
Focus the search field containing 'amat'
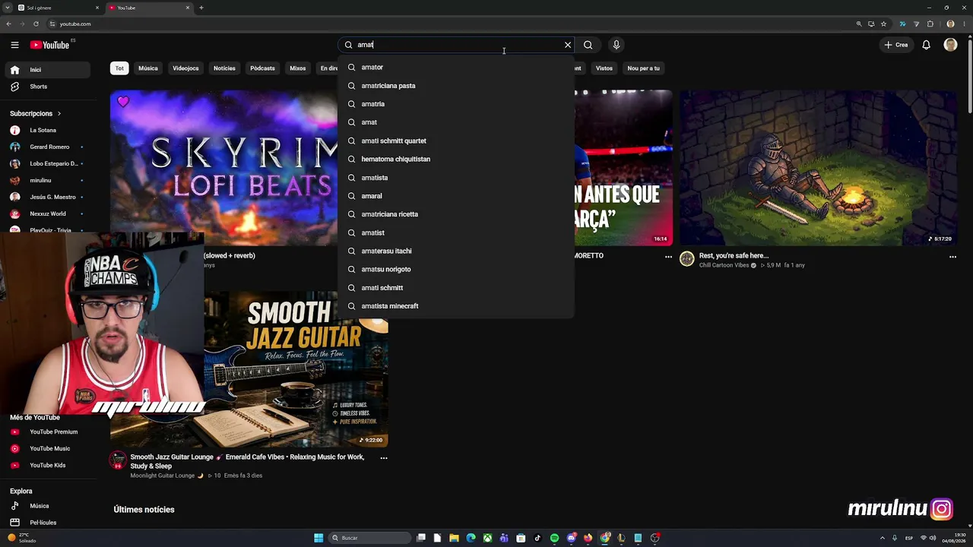pyautogui.click(x=456, y=45)
